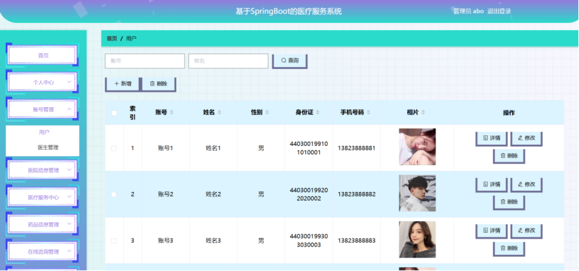Open photo thumbnail of 账号2
The height and width of the screenshot is (271, 579).
click(x=417, y=193)
